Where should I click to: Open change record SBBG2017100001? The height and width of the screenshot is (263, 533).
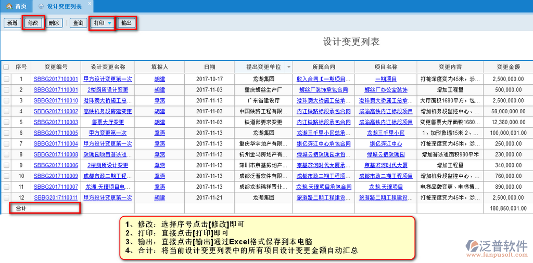[56, 79]
